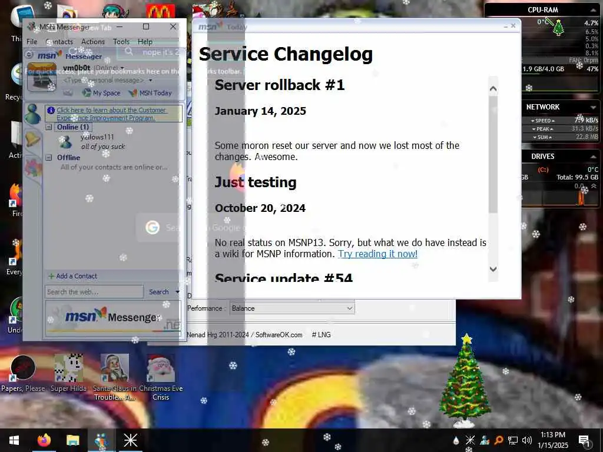
Task: Click the round arrow icon beside msn logo
Action: (x=29, y=55)
